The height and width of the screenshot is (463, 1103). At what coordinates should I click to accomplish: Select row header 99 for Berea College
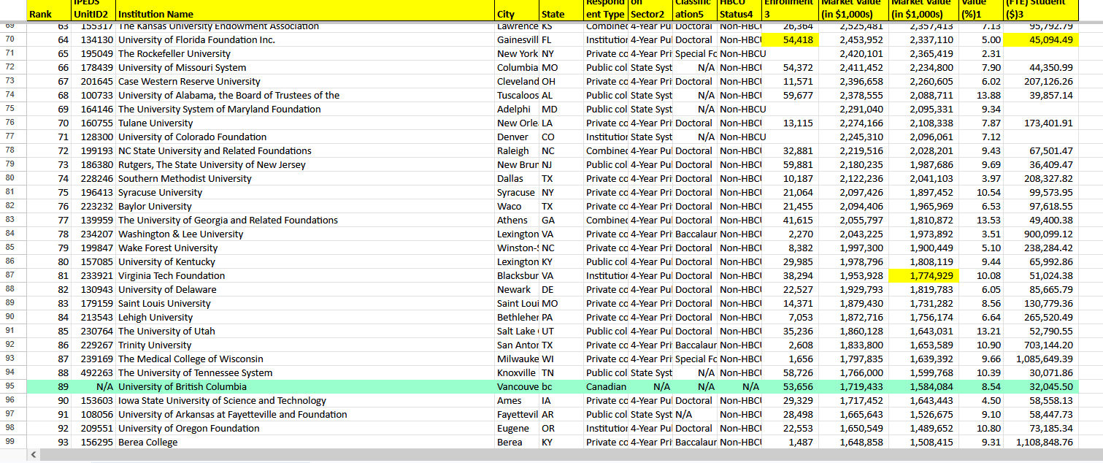tap(12, 442)
